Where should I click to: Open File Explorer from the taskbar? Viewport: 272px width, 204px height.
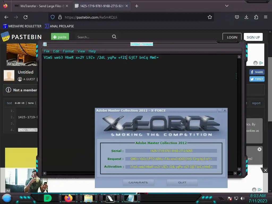pyautogui.click(x=88, y=198)
